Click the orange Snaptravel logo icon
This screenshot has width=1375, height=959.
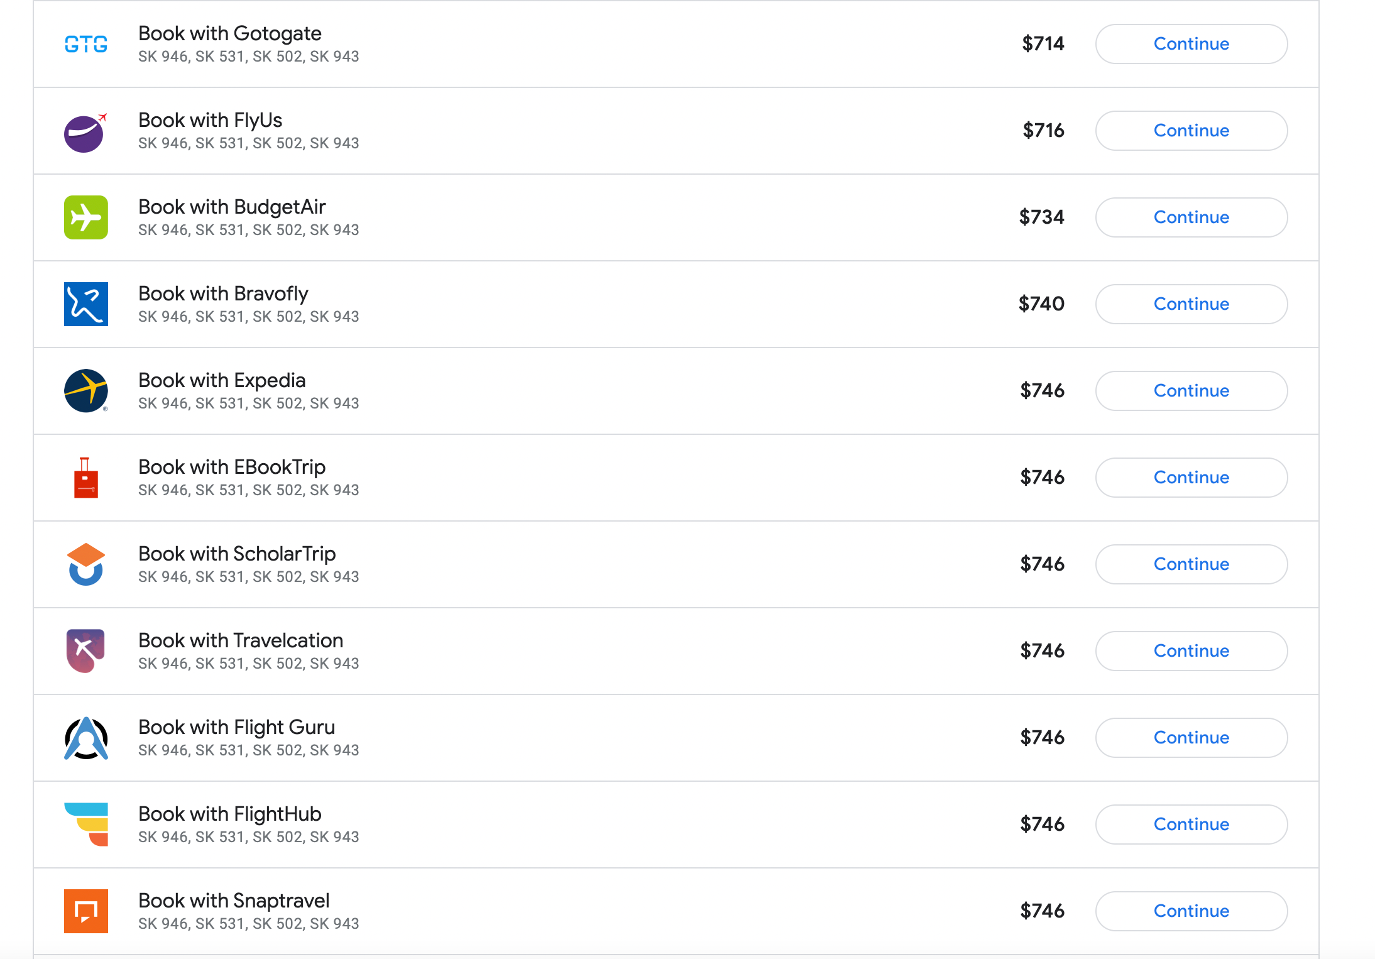86,911
